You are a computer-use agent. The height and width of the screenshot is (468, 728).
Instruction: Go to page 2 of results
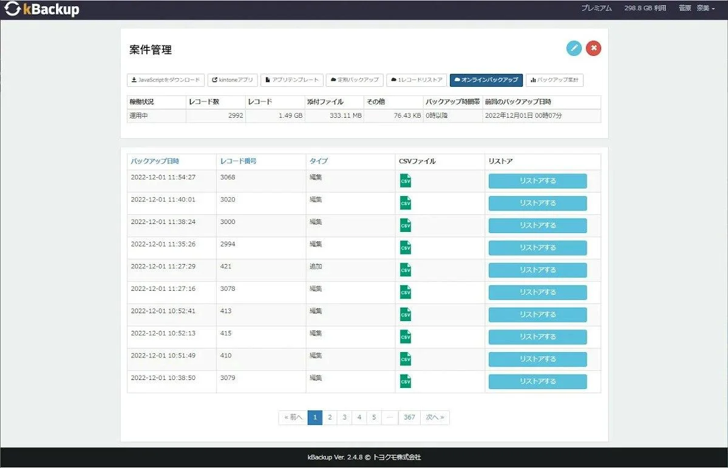tap(330, 418)
